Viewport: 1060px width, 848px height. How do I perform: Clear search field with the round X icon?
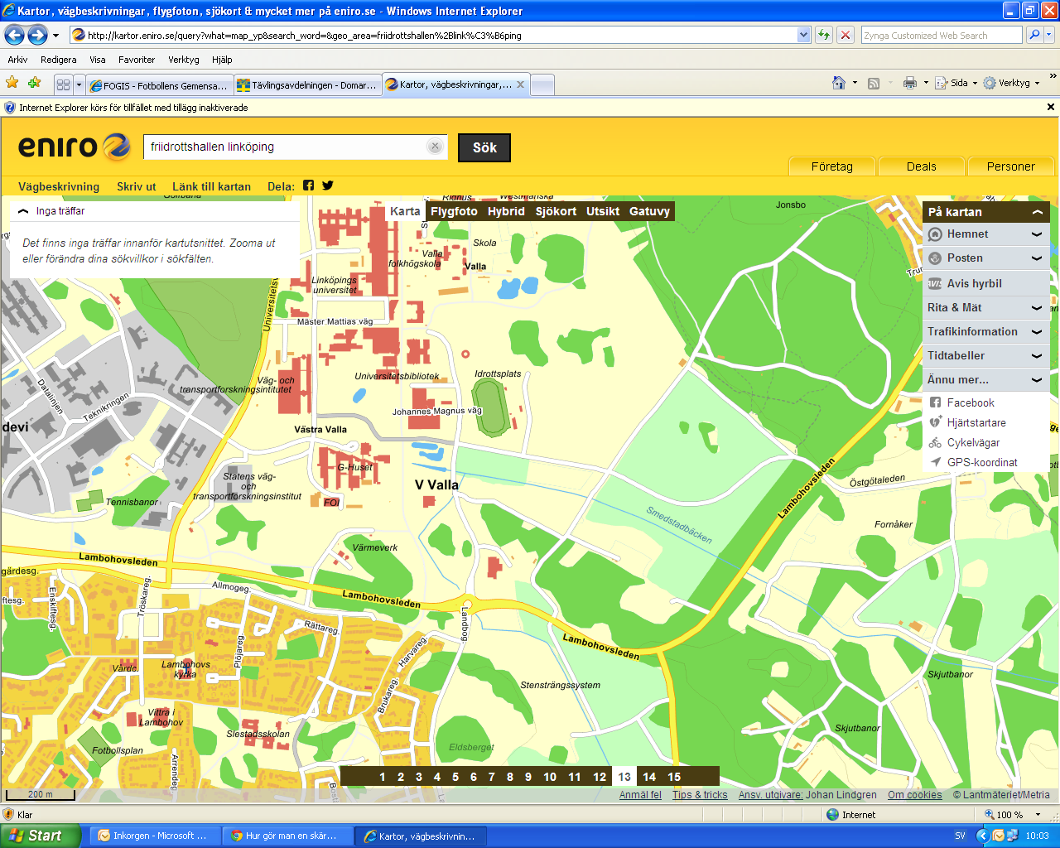[x=435, y=147]
